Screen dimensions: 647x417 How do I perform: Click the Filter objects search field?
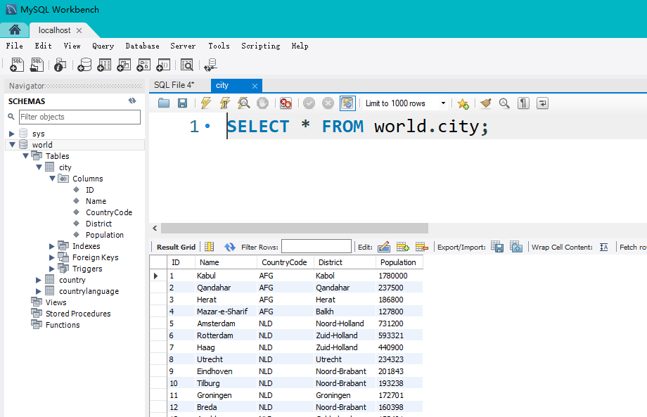pos(79,117)
